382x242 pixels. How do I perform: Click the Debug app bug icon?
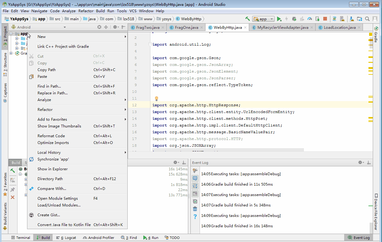point(294,19)
